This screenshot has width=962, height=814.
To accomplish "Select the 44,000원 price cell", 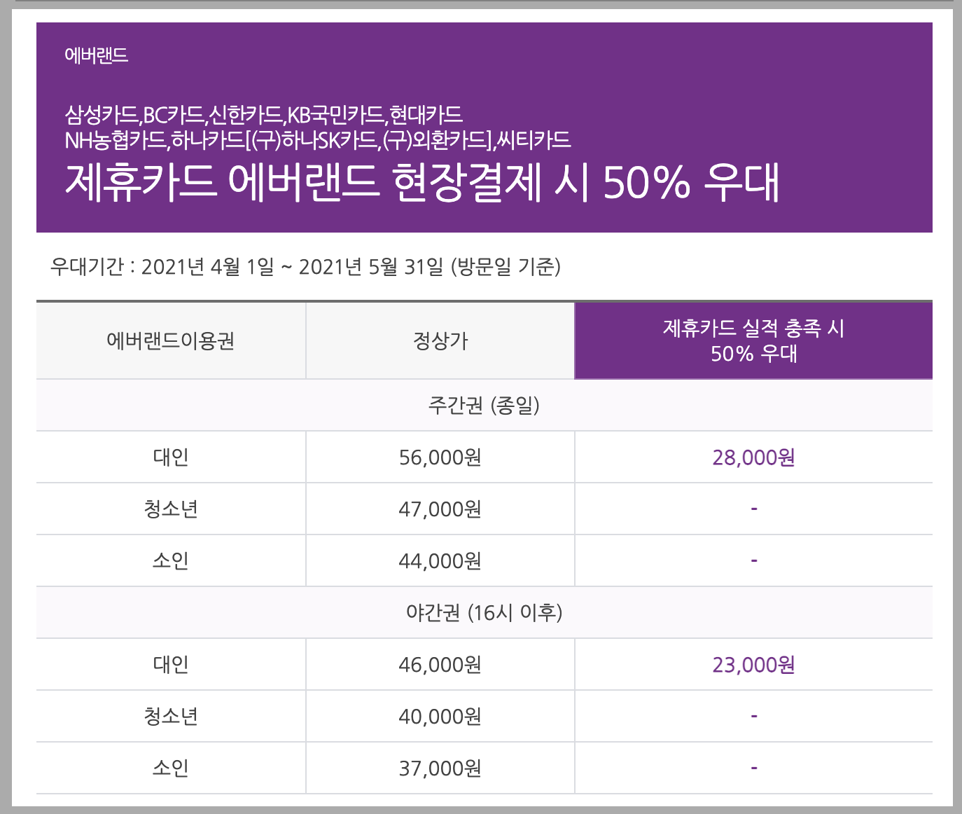I will 440,561.
